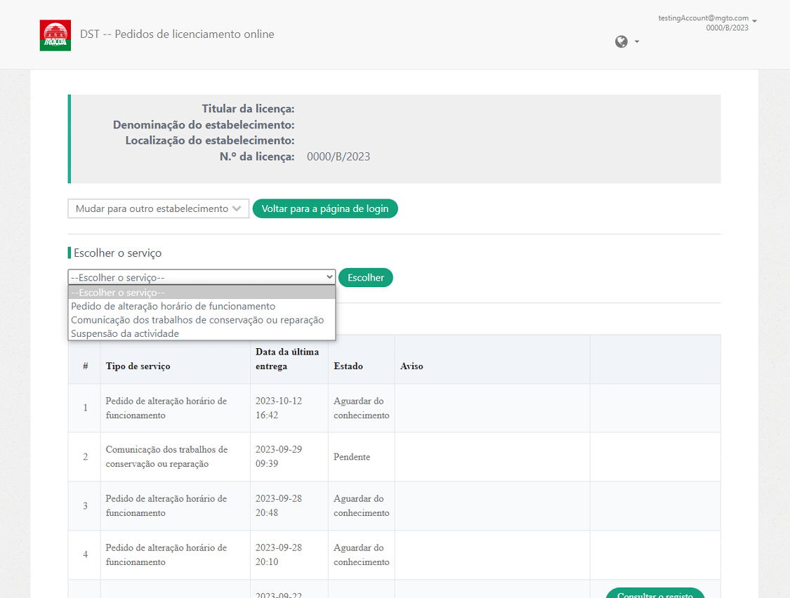
Task: Click row 2 with 'Pendente' status
Action: click(351, 457)
